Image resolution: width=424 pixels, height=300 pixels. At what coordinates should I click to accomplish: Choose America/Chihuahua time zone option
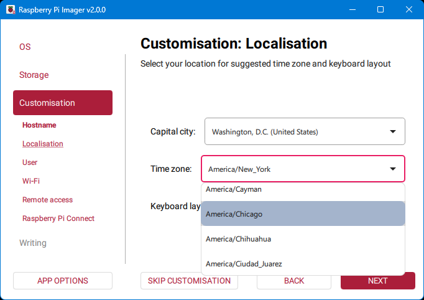(x=303, y=239)
